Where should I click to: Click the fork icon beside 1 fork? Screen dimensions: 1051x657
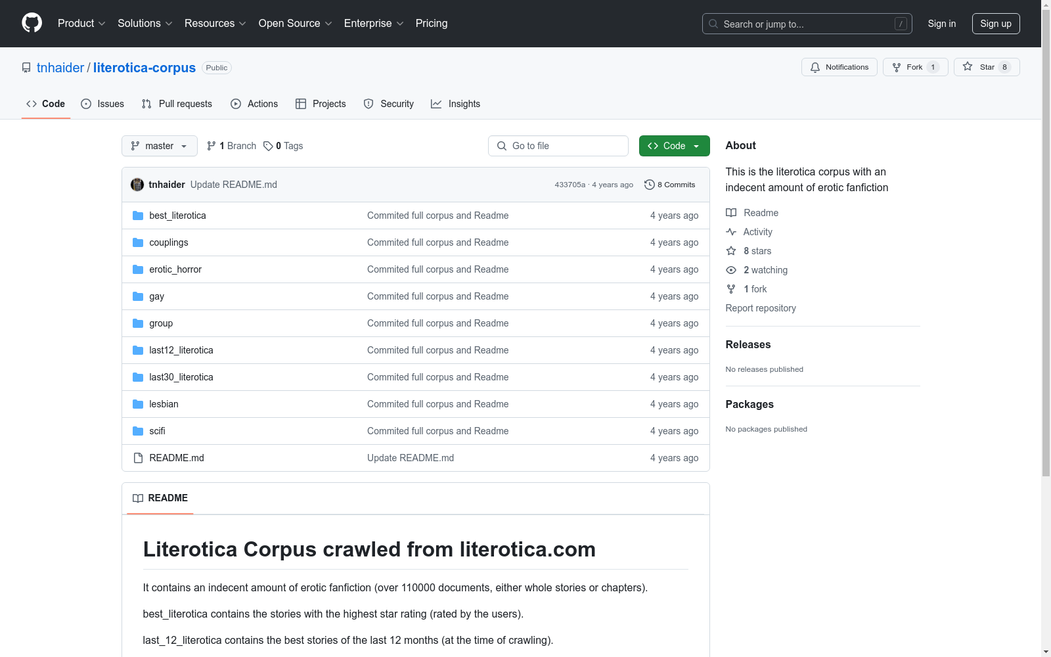tap(731, 289)
